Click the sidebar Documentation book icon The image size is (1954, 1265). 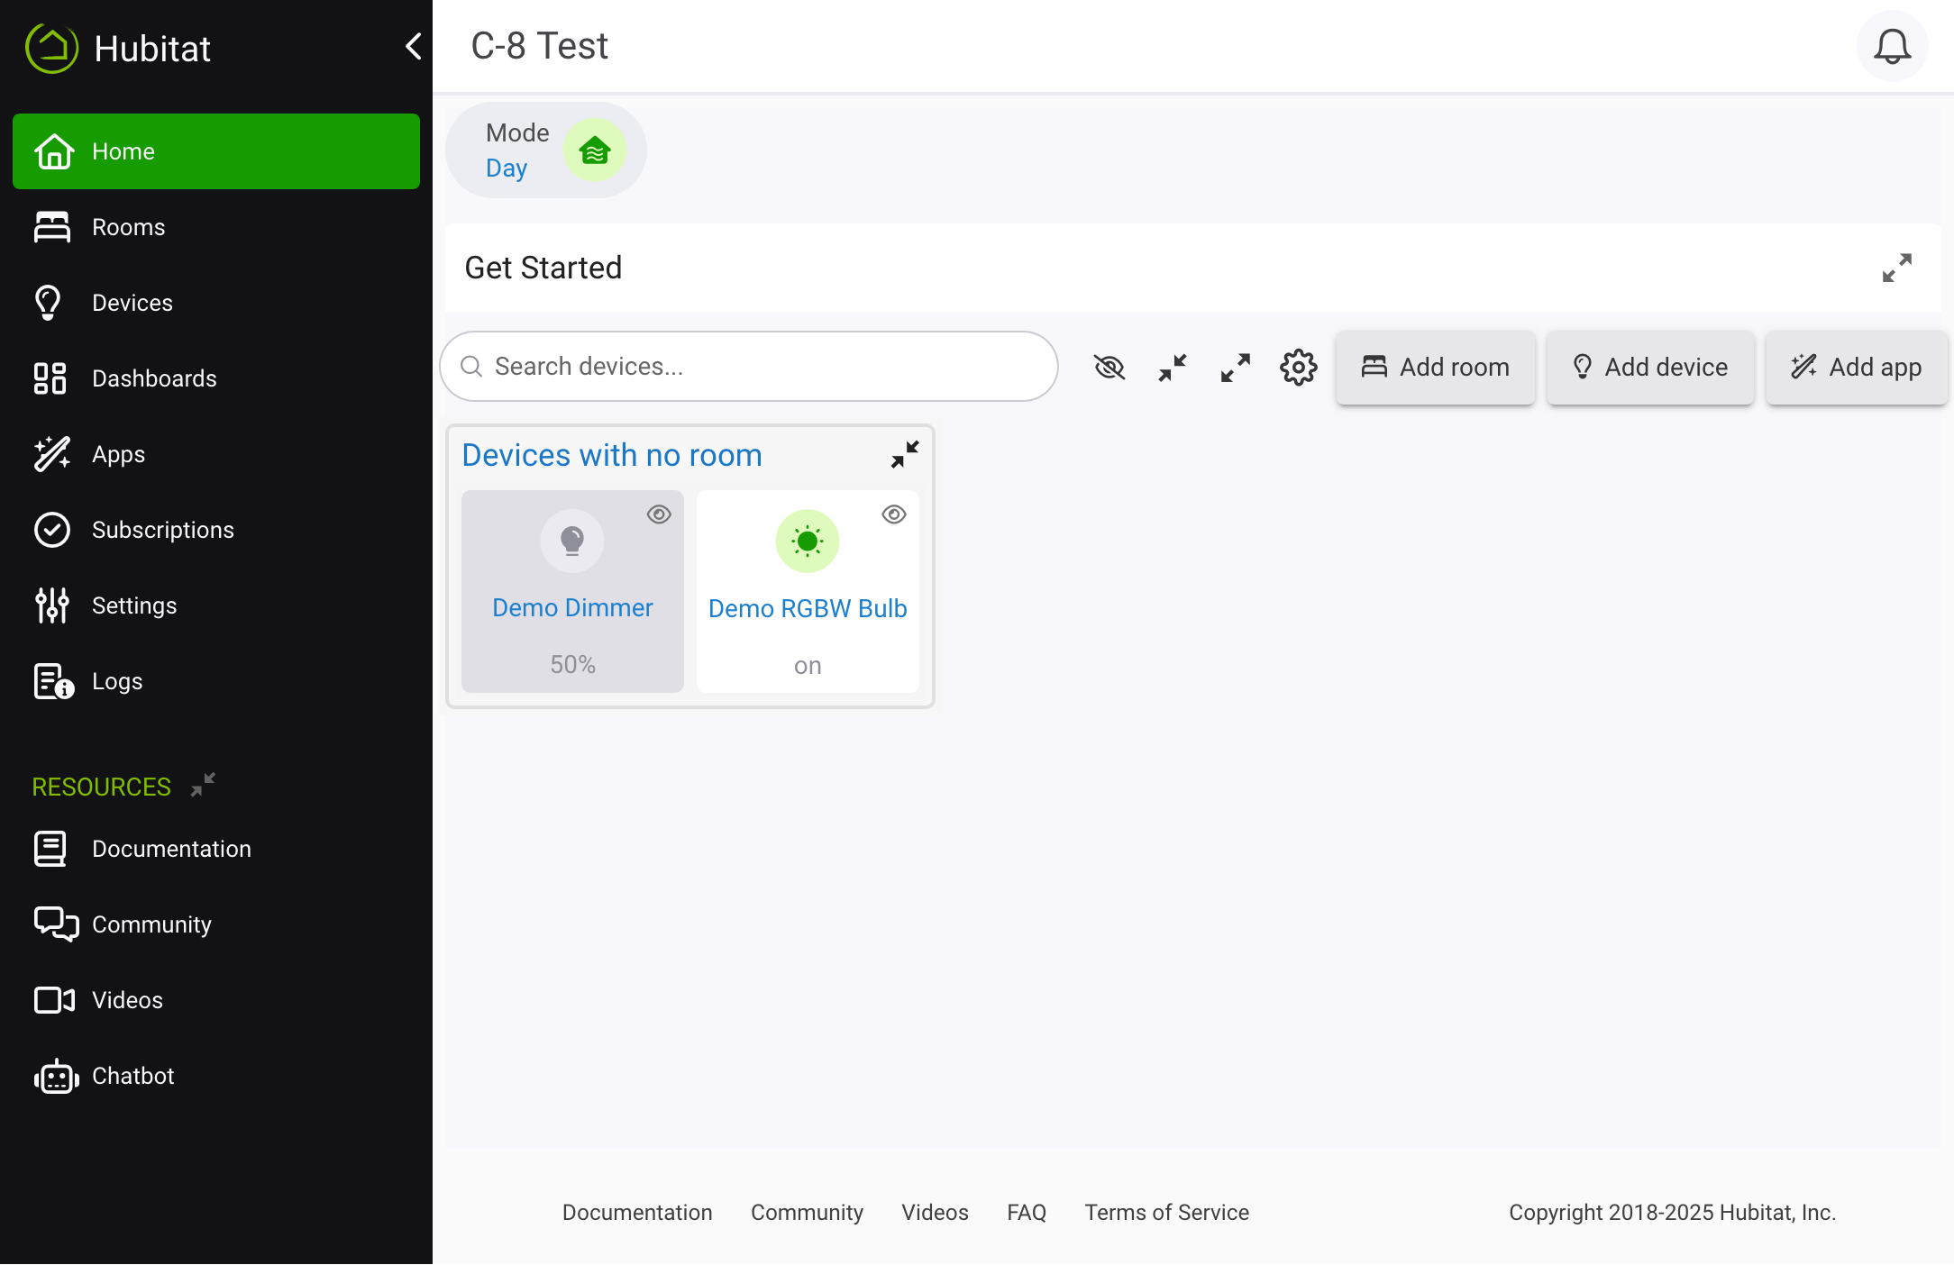pyautogui.click(x=50, y=849)
